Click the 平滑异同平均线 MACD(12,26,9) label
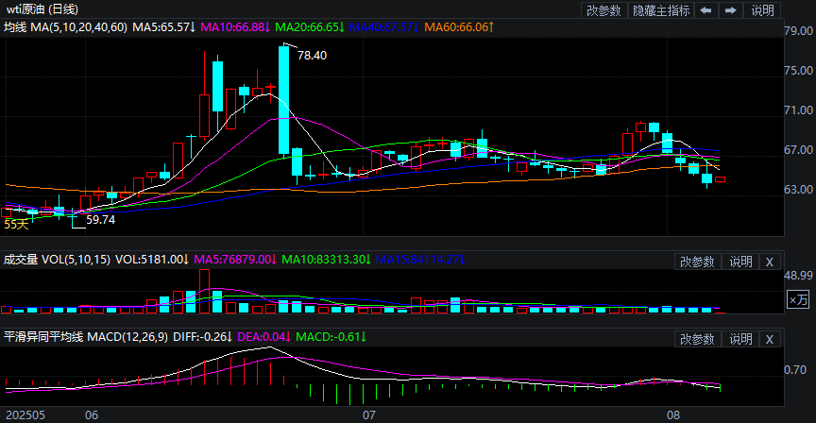816x423 pixels. (86, 337)
